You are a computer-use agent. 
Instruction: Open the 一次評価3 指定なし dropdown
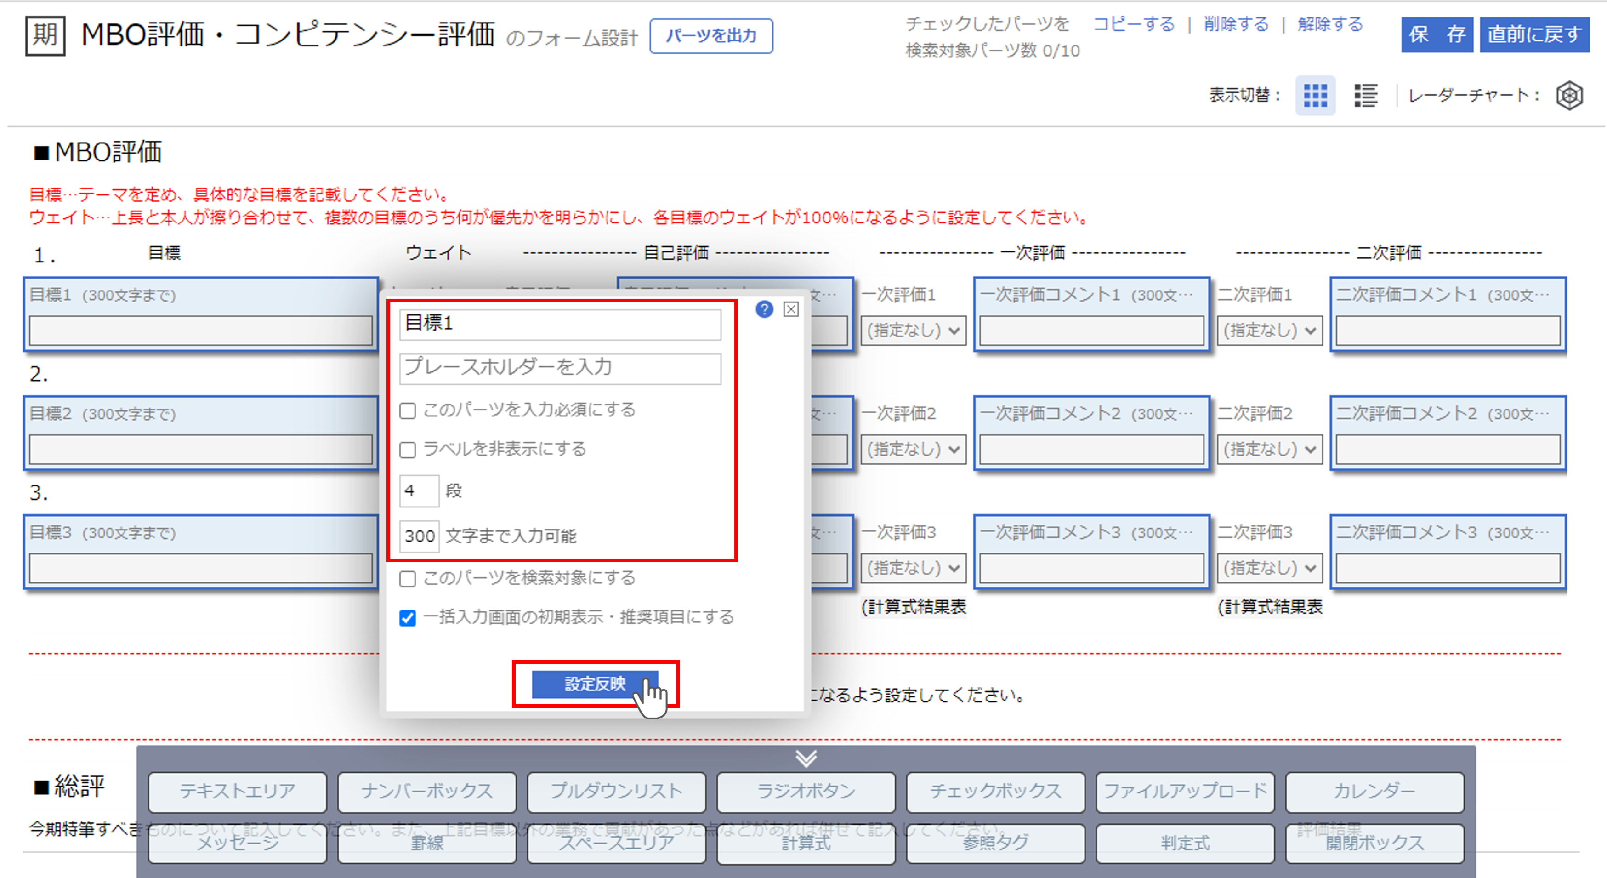913,567
